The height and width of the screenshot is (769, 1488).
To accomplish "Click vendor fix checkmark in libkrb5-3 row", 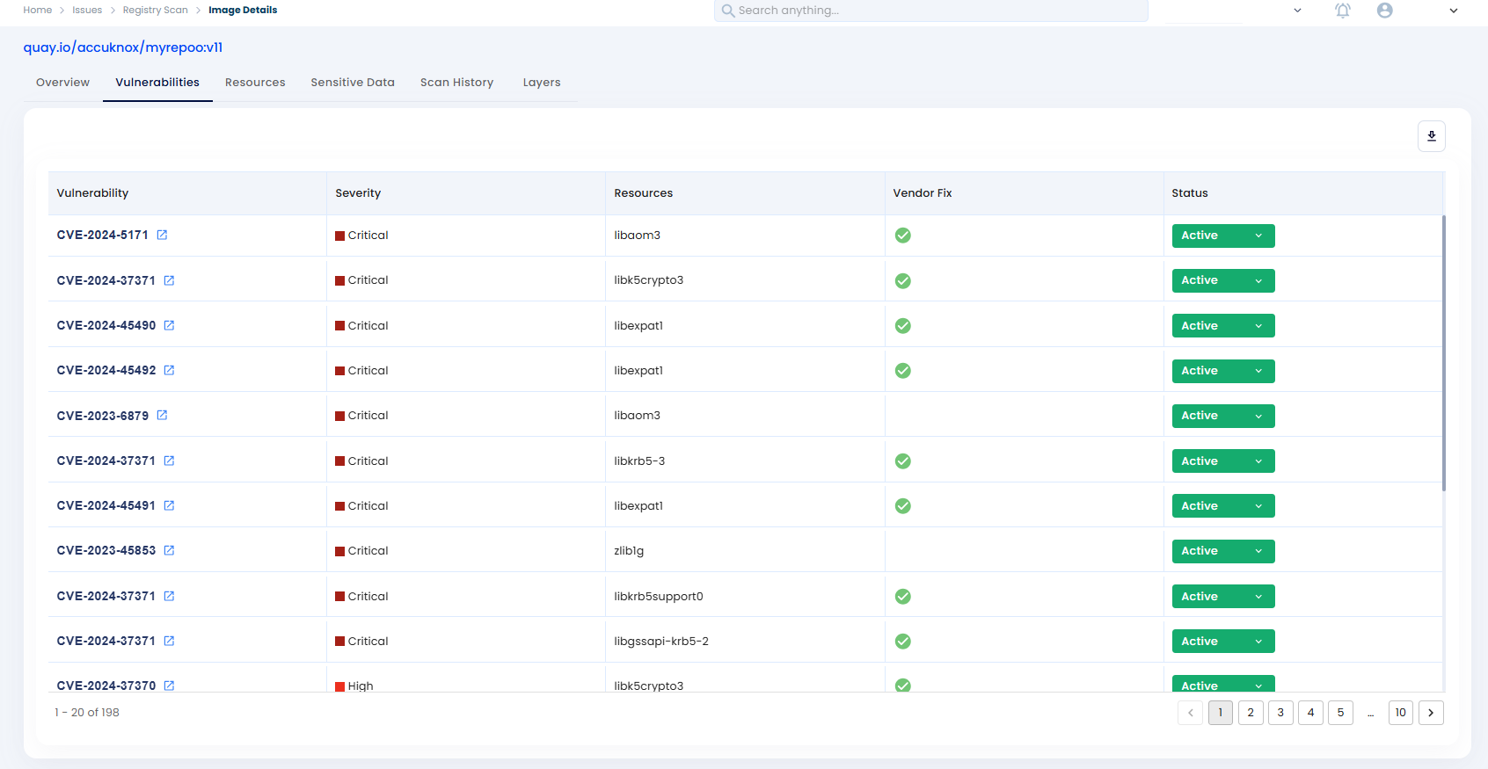I will click(x=902, y=461).
